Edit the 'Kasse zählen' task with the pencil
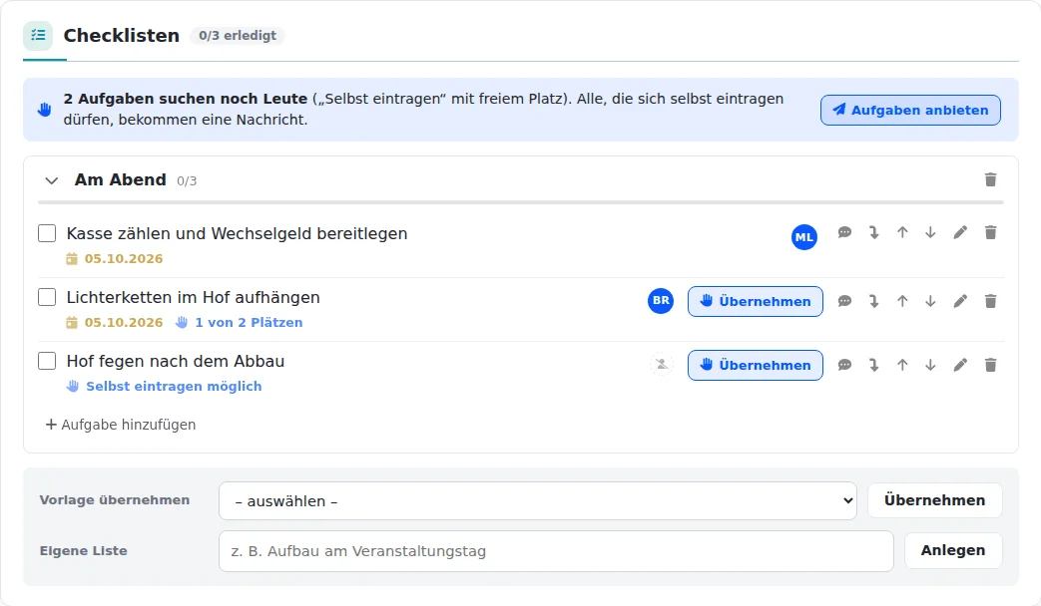 click(960, 232)
